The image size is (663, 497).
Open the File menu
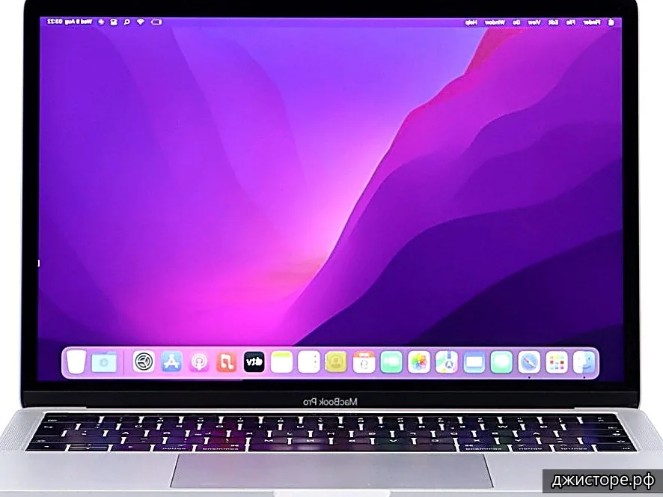[x=571, y=22]
